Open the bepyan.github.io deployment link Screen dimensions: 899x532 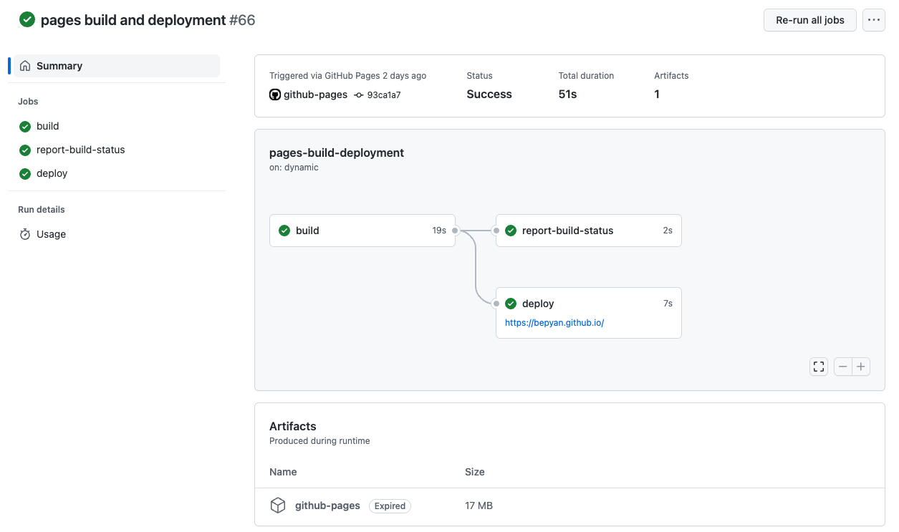click(x=554, y=323)
